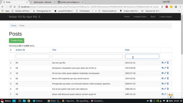View the post dated 1974-08-06
This screenshot has width=183, height=103.
[x=162, y=68]
